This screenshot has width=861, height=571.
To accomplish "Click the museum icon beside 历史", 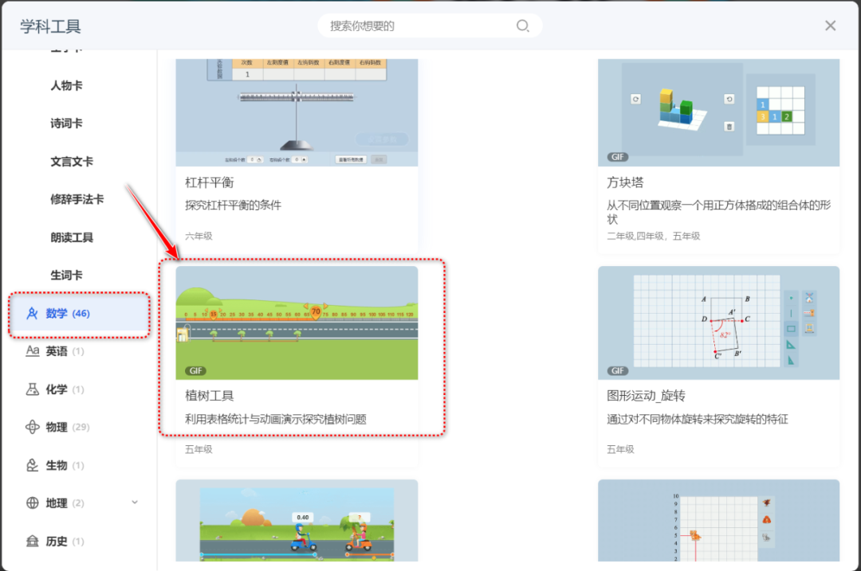I will [x=33, y=541].
